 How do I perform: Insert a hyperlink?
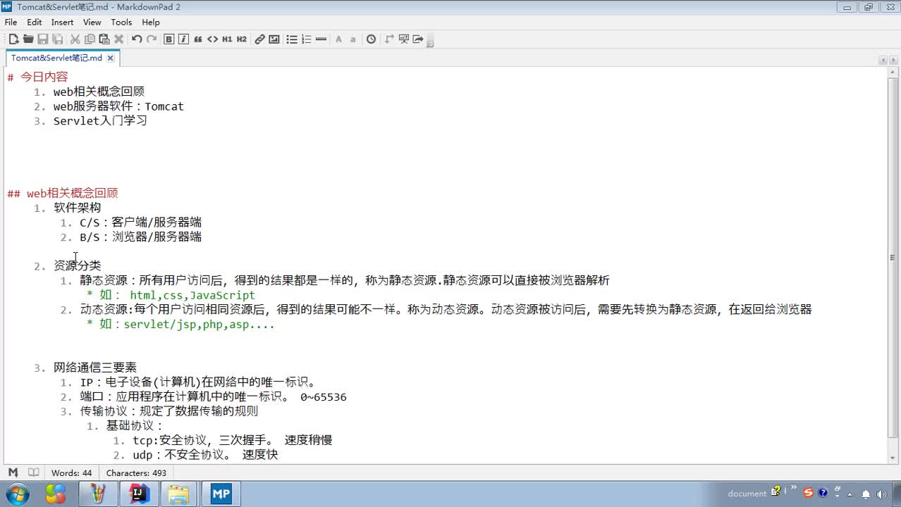coord(259,39)
